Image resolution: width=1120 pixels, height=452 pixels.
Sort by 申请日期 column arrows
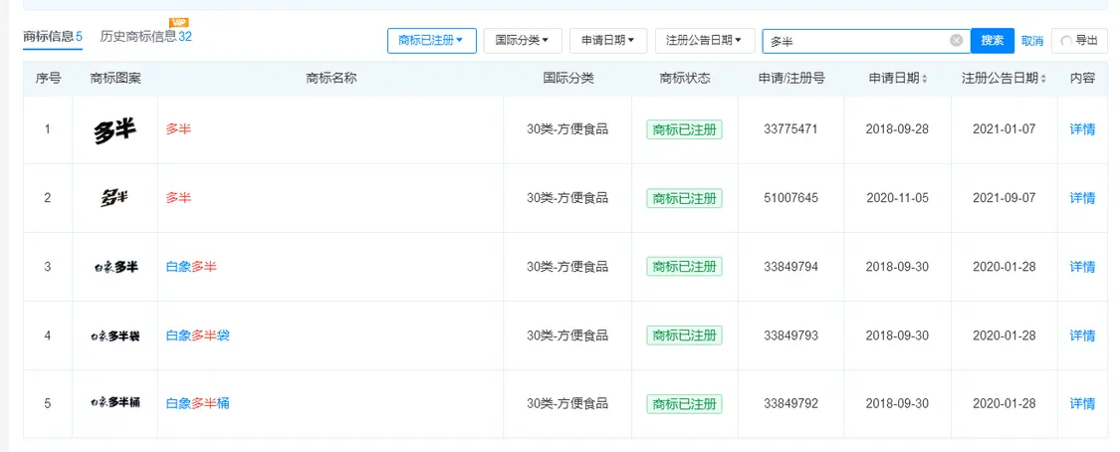pyautogui.click(x=925, y=79)
